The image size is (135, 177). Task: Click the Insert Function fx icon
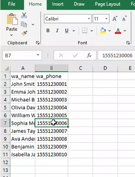click(x=89, y=56)
